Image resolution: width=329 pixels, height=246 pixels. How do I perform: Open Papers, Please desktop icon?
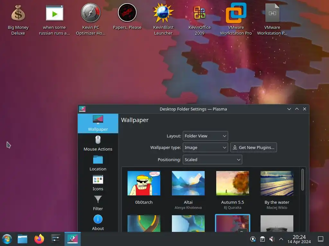tap(127, 17)
